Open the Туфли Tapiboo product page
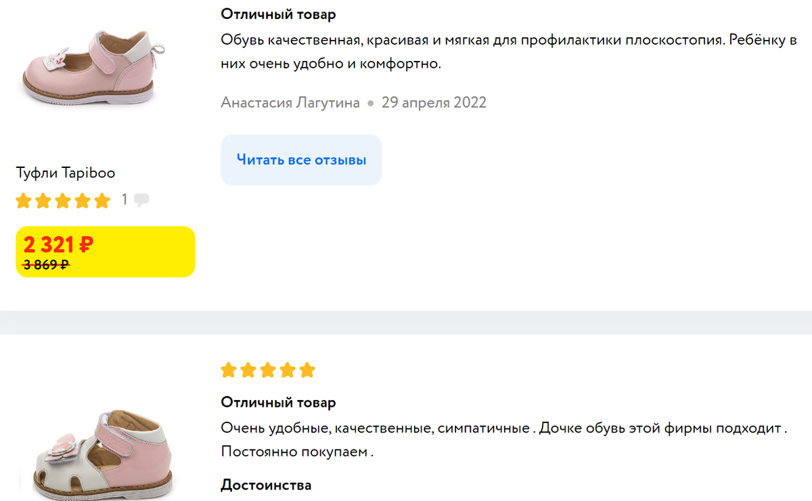 point(66,173)
